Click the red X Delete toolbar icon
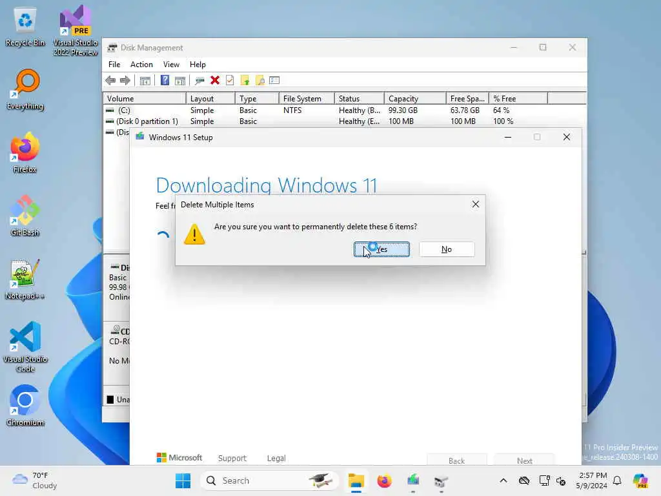 click(215, 81)
